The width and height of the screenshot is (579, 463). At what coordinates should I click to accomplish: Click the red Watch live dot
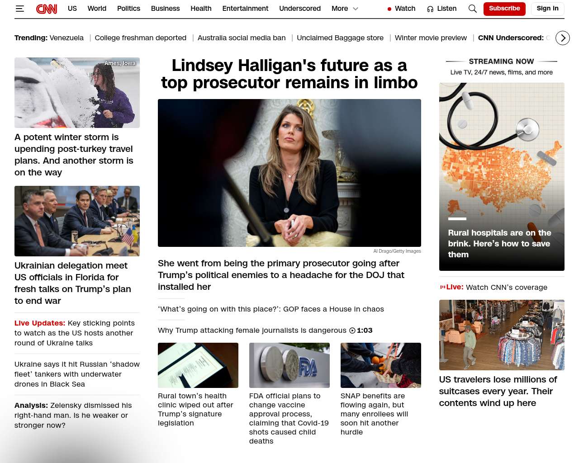tap(389, 9)
